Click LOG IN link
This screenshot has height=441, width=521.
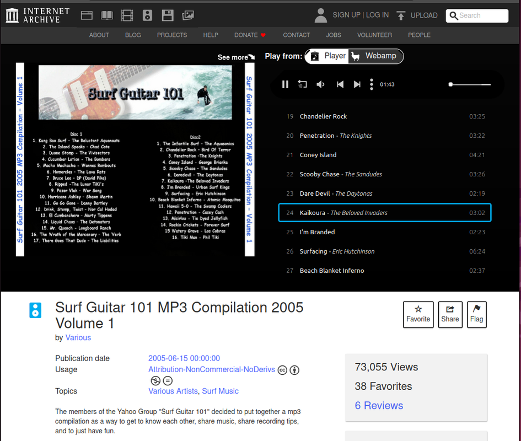pyautogui.click(x=377, y=15)
